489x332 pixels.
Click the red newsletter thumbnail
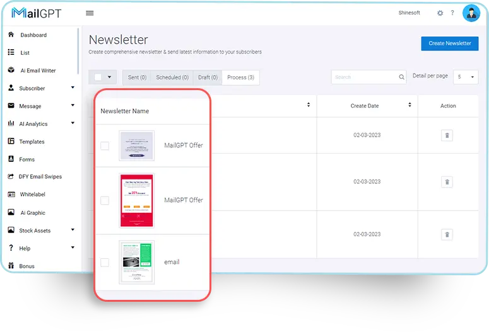[136, 200]
